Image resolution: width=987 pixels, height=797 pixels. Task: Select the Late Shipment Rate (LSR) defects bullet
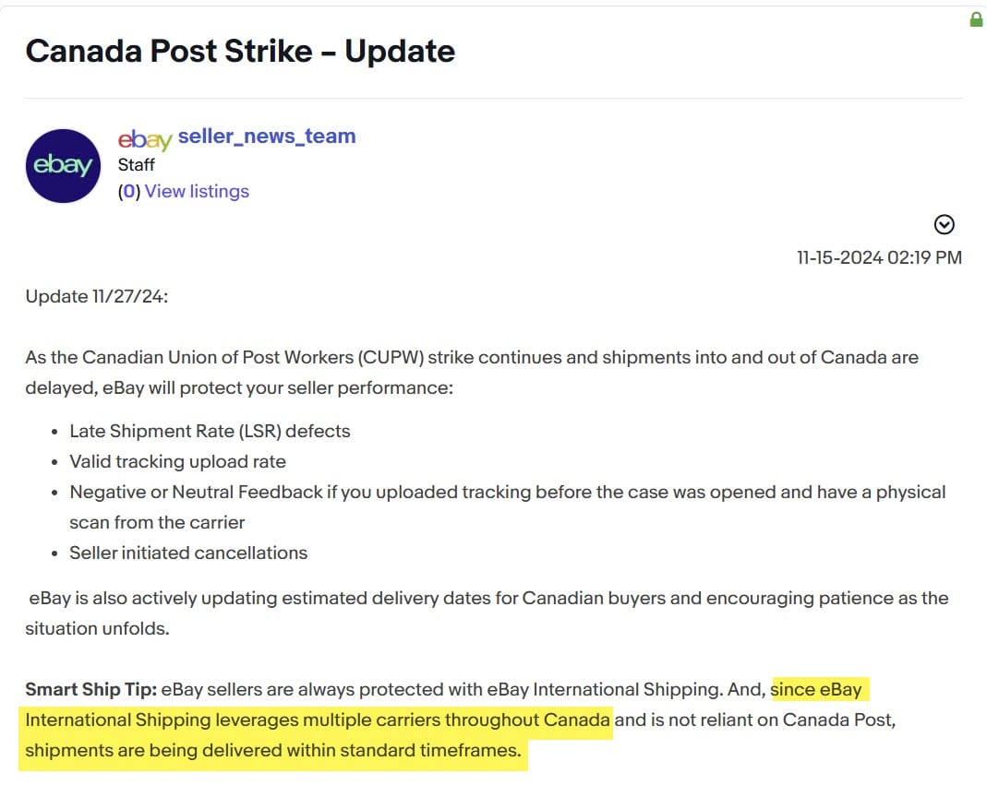[210, 431]
